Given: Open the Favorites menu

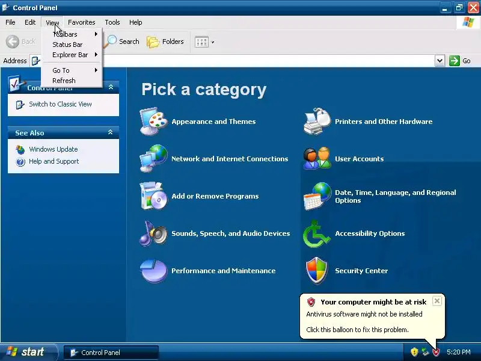Looking at the screenshot, I should click(82, 22).
